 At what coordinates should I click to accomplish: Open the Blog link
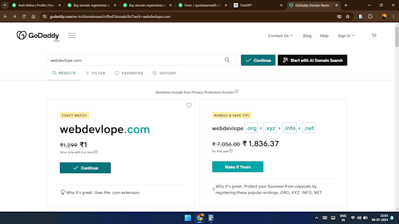click(307, 36)
